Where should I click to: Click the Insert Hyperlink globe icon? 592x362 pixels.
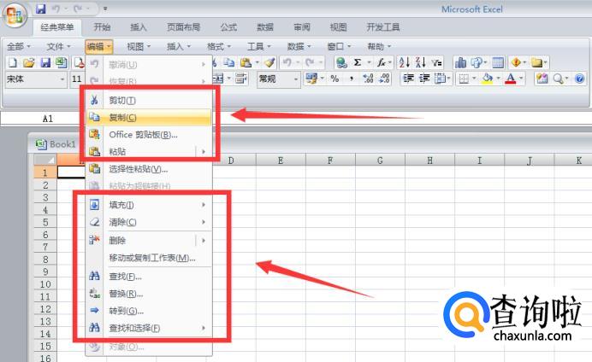(341, 62)
